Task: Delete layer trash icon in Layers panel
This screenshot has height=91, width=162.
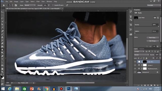Action: 158,85
